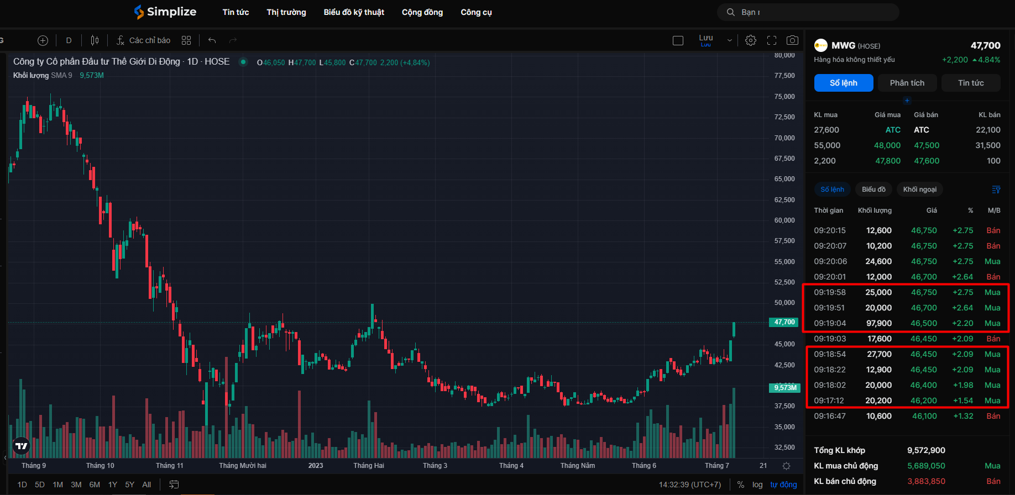Open the timezone menu showing UTC+7
1015x495 pixels.
coord(689,485)
